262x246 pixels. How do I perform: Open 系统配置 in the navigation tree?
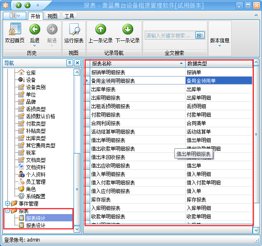point(36,196)
